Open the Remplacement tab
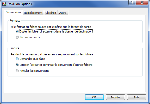150x104 pixels. 33,13
